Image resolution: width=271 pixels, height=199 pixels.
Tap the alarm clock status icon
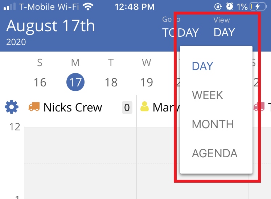(x=229, y=7)
